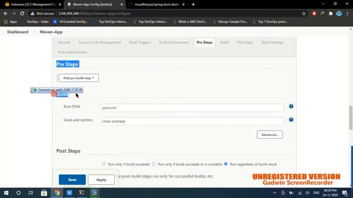Open the terminal app in taskbar
This screenshot has width=353, height=198.
point(82,193)
